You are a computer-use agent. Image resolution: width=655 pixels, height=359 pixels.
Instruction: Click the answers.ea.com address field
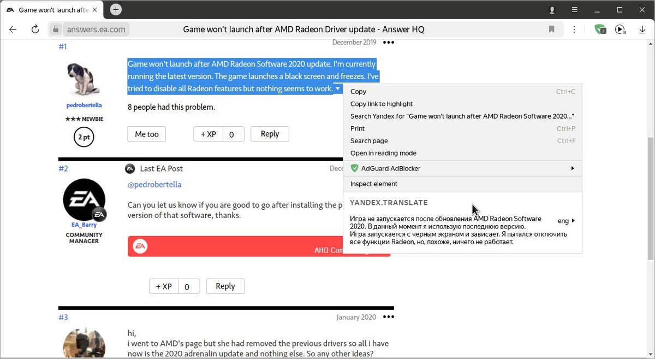(96, 30)
